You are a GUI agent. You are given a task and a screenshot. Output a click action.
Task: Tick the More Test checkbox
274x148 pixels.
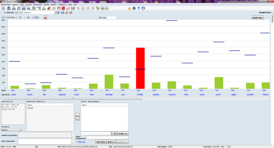[77, 142]
